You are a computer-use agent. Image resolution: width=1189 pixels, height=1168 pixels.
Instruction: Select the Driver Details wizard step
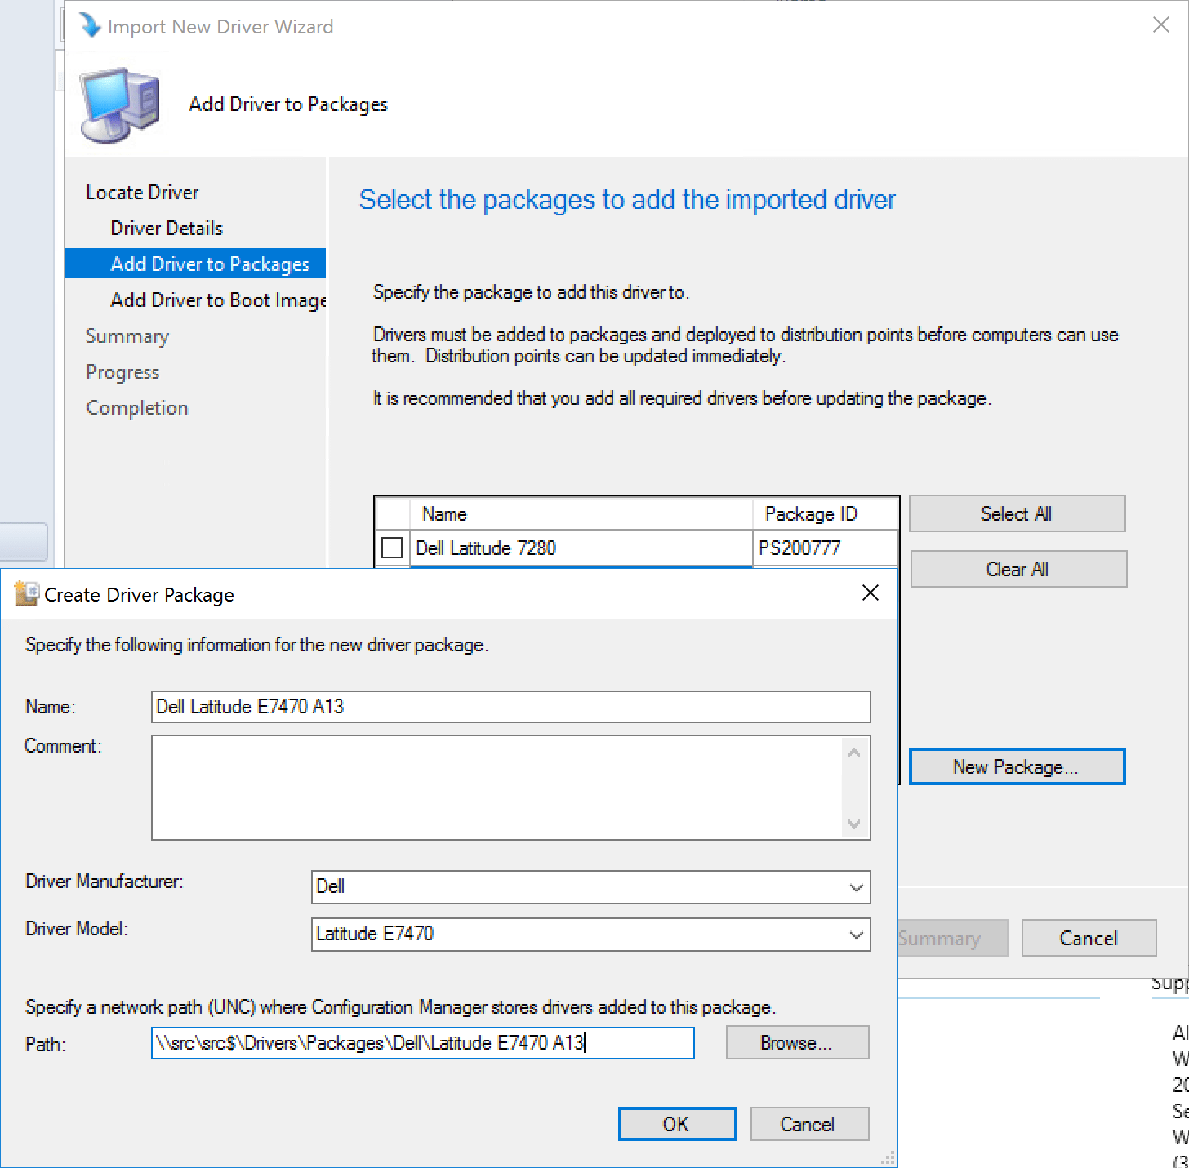pos(166,228)
